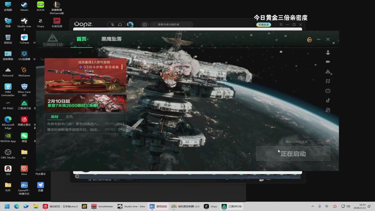Open the NVIDIA App desktop icon

click(x=8, y=137)
